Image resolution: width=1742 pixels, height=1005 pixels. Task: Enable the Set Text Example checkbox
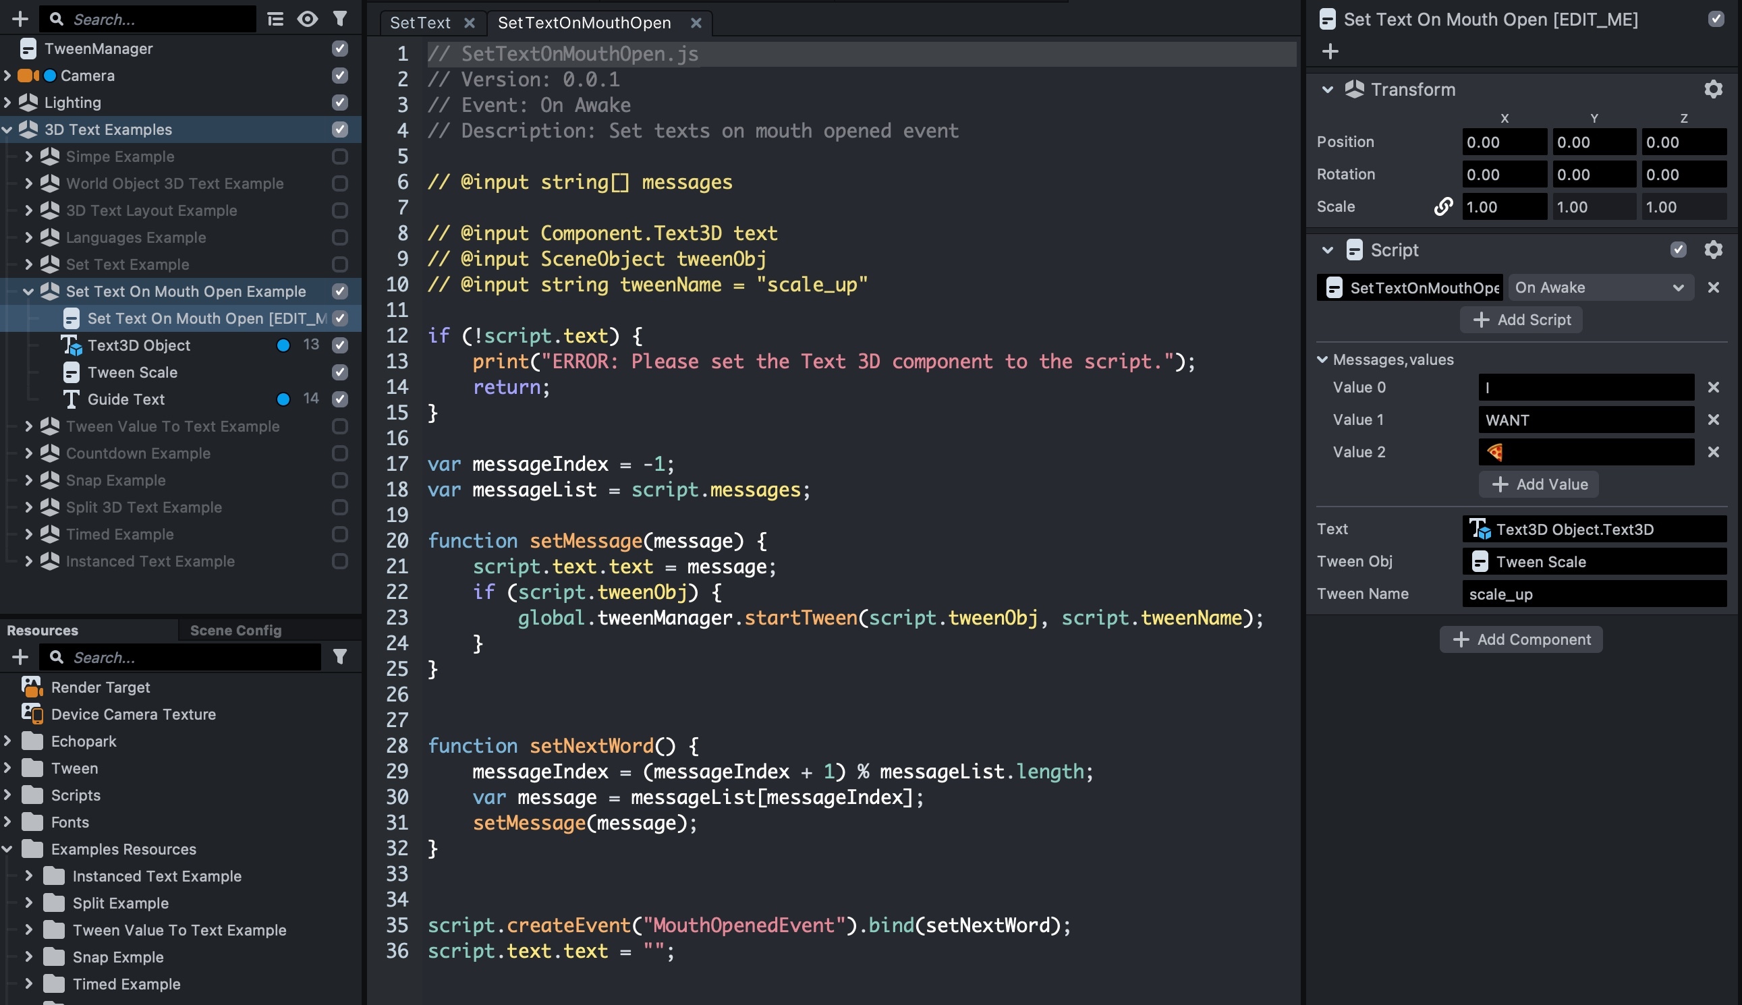340,264
